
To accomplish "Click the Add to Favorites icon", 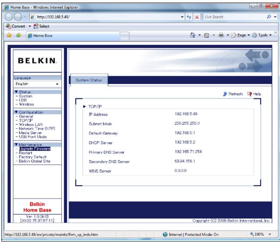I will 19,35.
